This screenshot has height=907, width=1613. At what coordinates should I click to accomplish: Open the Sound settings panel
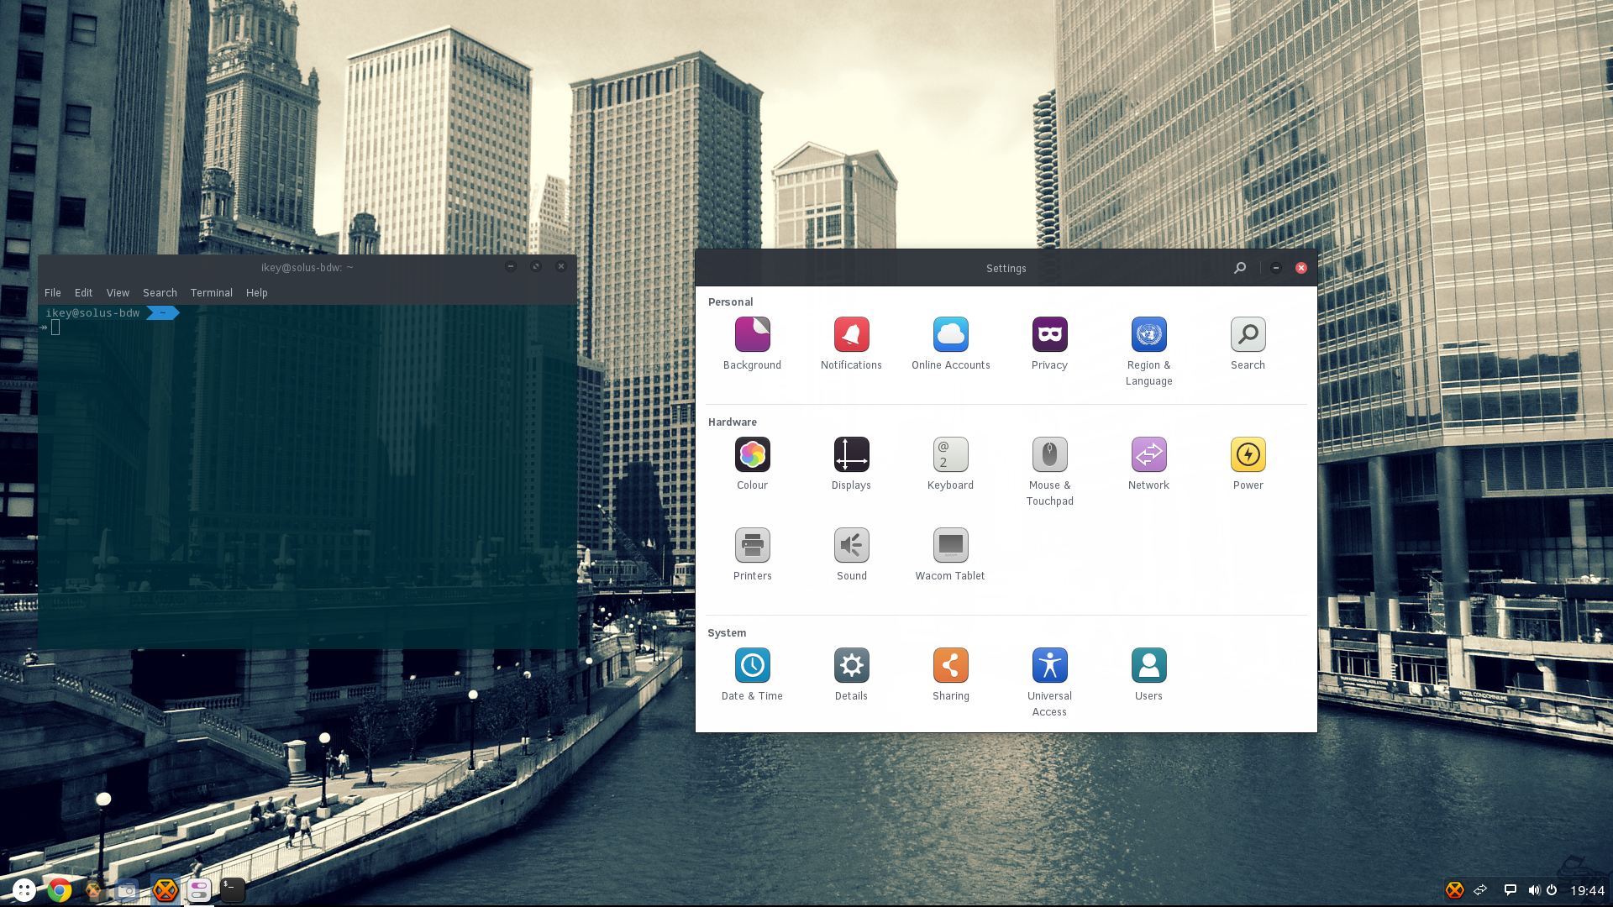coord(851,555)
